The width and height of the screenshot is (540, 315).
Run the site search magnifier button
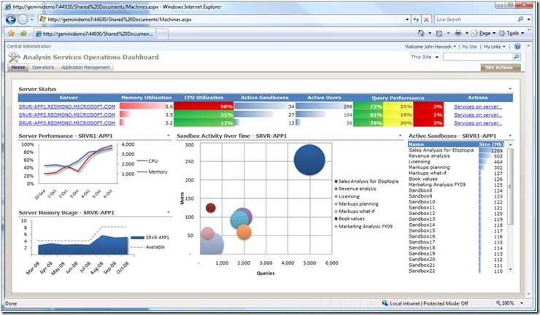point(516,57)
